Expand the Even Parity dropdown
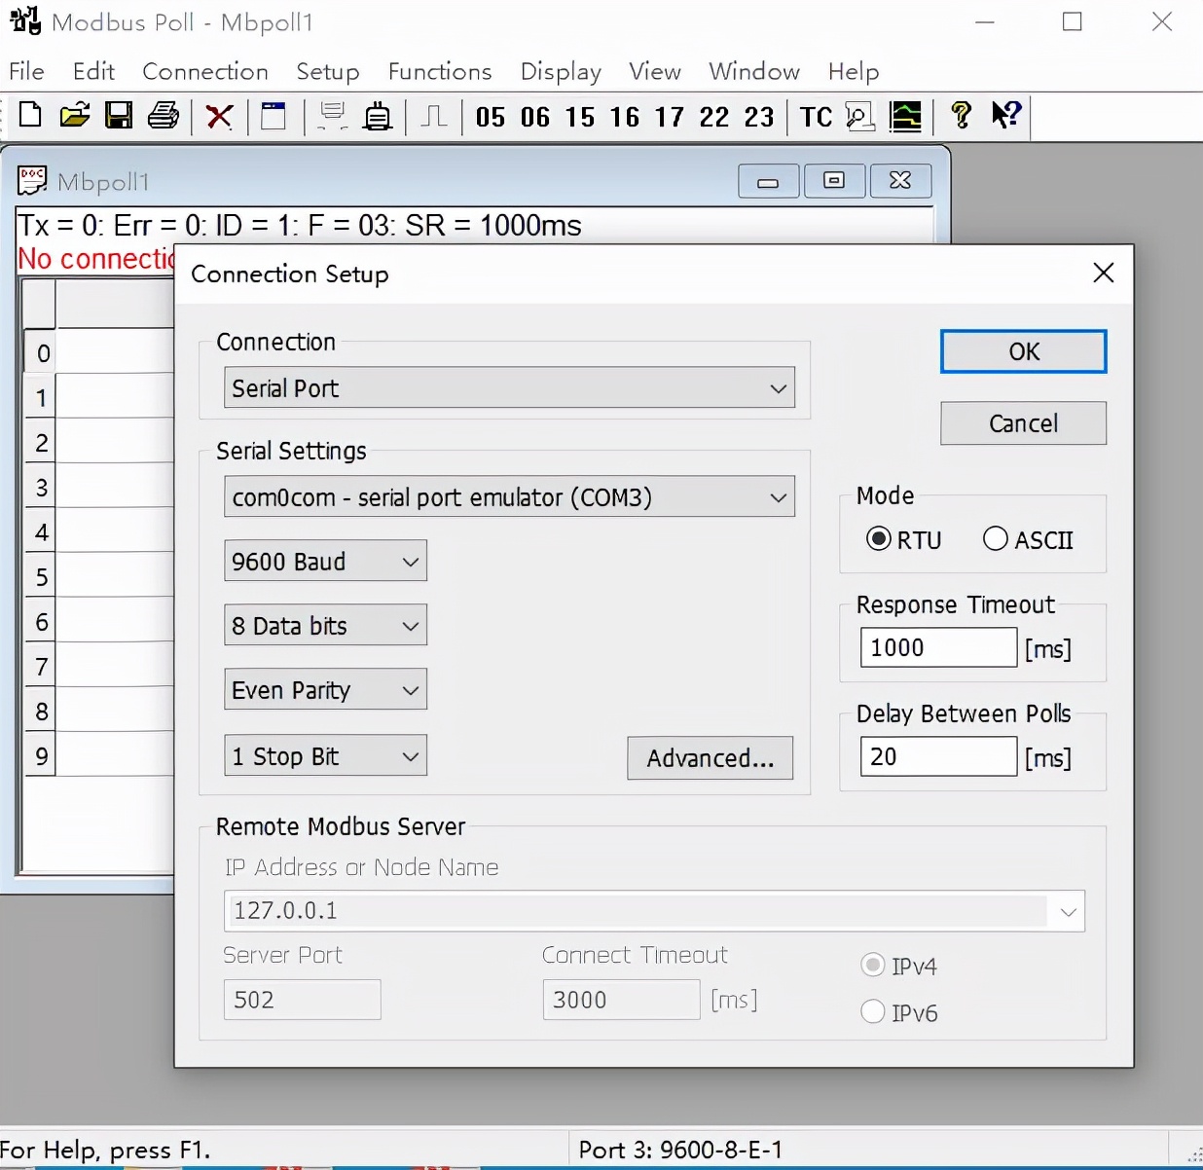This screenshot has width=1203, height=1170. click(325, 690)
